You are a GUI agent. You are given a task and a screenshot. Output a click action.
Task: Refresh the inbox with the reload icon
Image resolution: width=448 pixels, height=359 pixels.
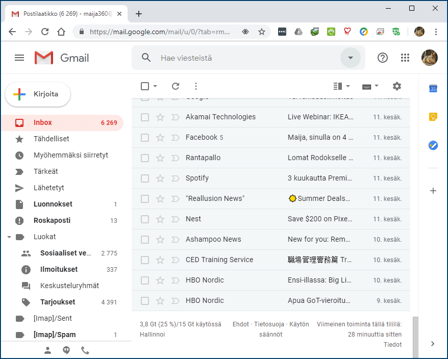coord(175,86)
